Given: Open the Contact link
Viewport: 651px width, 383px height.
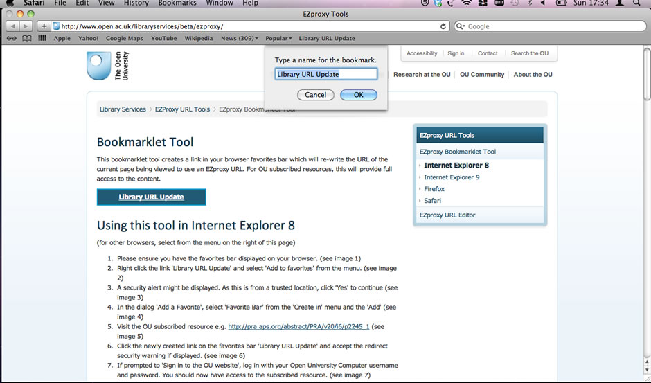Looking at the screenshot, I should [x=488, y=53].
